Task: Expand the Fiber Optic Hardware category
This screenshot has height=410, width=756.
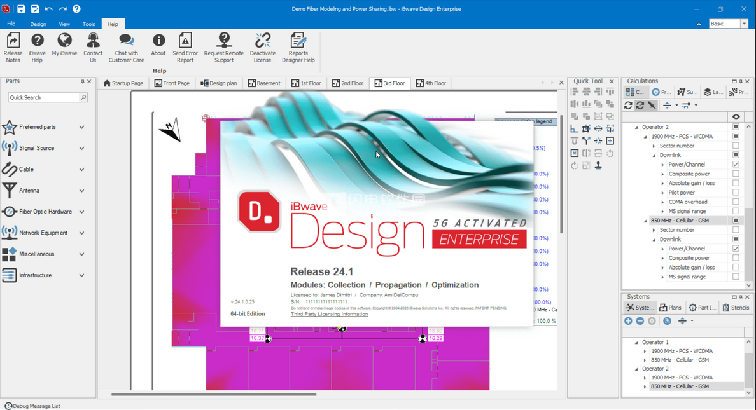Action: pos(81,212)
